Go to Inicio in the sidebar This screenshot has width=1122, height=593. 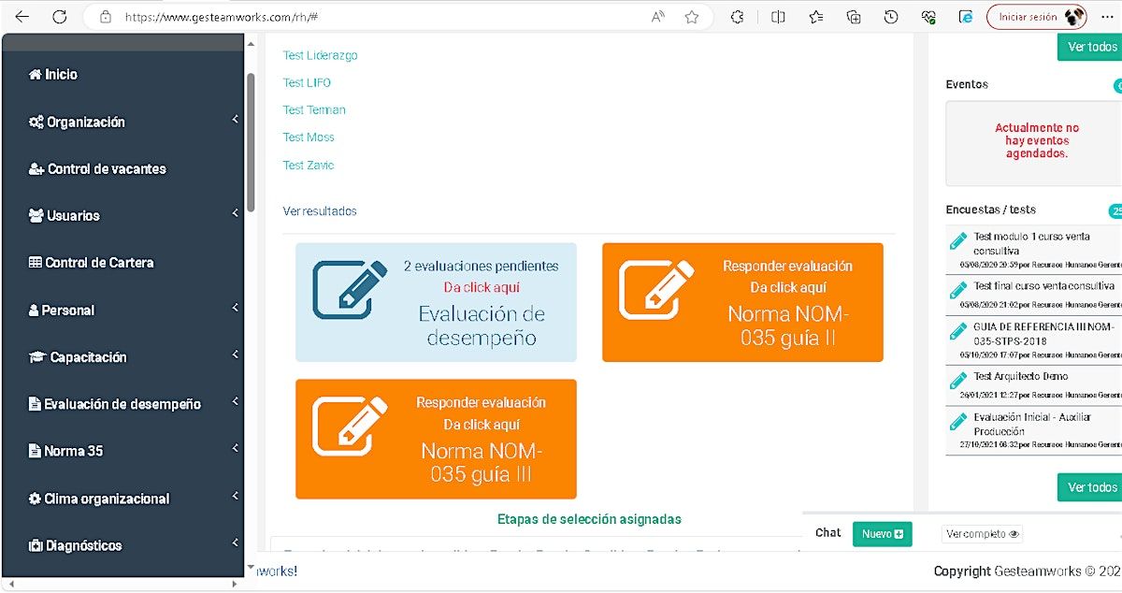pos(61,74)
